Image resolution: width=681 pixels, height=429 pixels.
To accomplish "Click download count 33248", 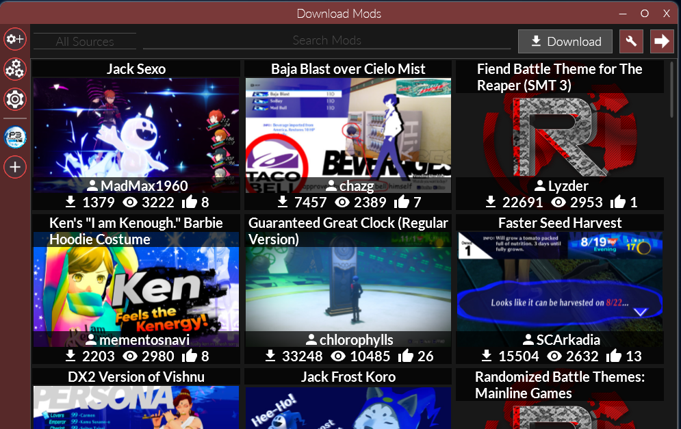I will [303, 356].
